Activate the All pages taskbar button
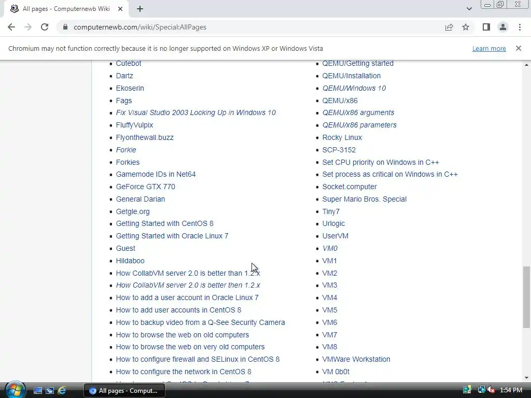The width and height of the screenshot is (531, 398). pos(124,391)
